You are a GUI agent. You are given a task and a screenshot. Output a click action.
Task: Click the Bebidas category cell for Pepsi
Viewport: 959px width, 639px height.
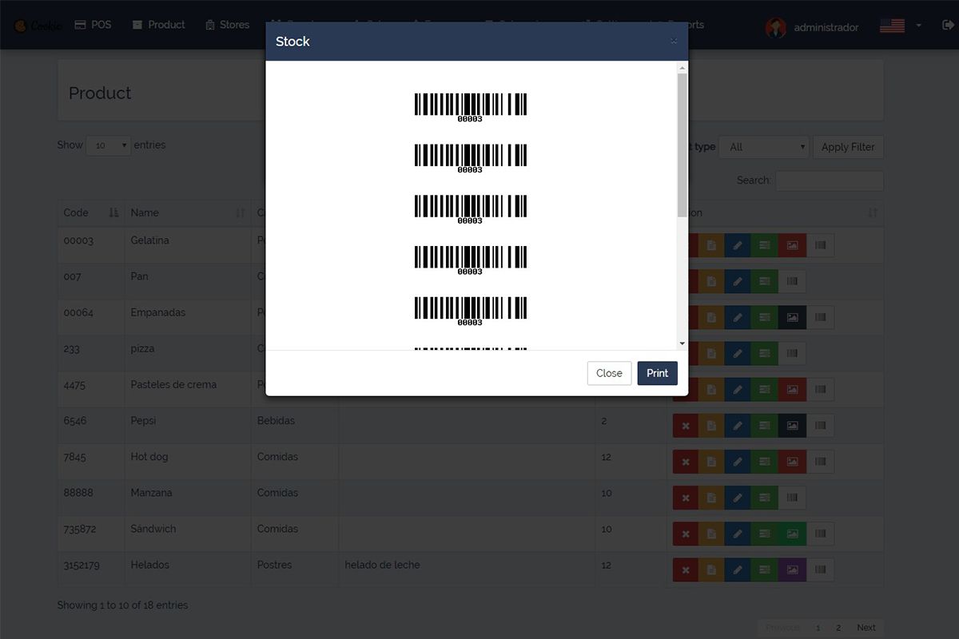click(x=295, y=425)
